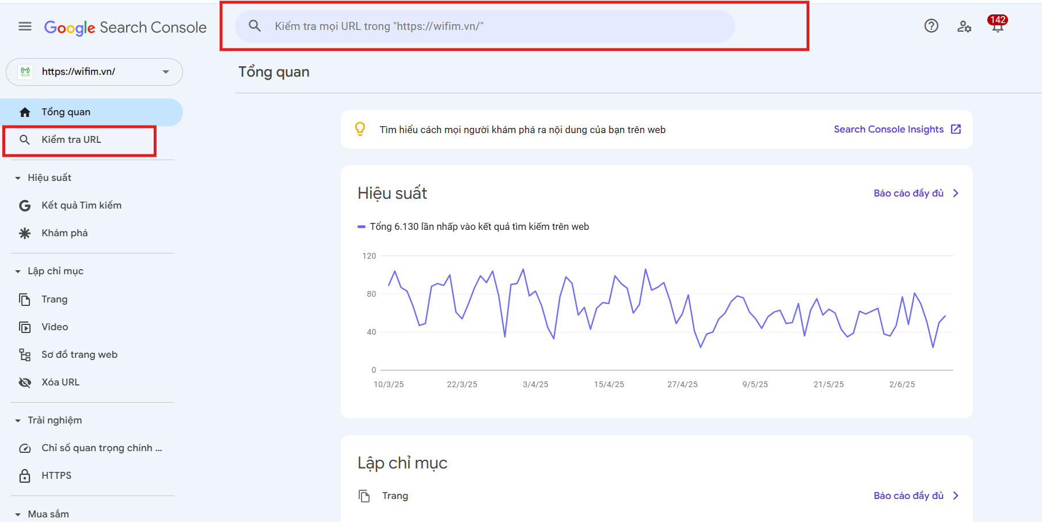
Task: Collapse the Hiệu suất sidebar section
Action: click(x=18, y=178)
